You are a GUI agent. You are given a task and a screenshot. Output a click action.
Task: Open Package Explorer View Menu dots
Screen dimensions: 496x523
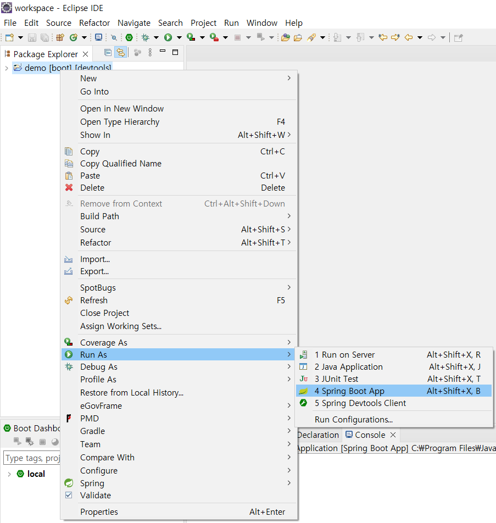tap(150, 52)
